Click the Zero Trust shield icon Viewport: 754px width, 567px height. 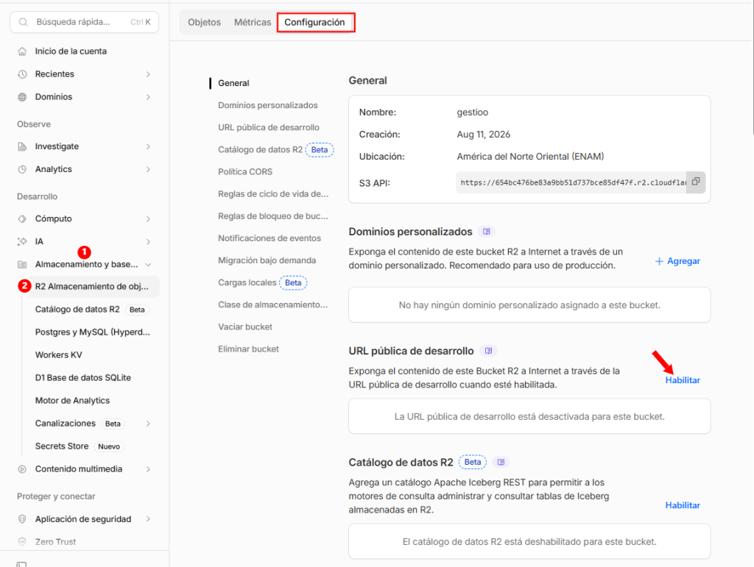tap(22, 541)
